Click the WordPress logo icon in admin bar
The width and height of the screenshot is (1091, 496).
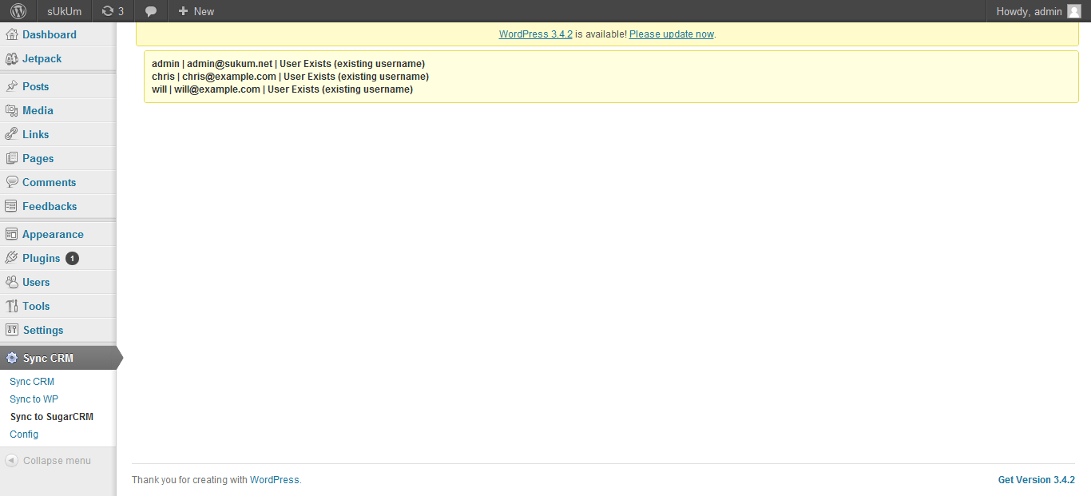18,11
